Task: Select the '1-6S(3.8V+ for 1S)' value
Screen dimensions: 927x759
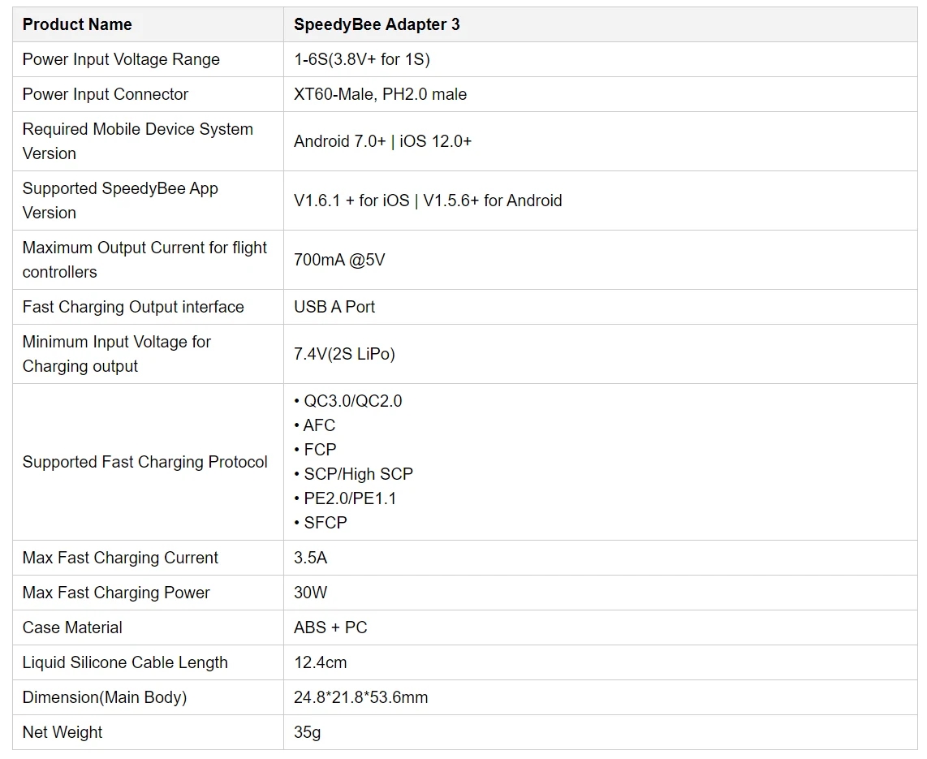Action: point(361,59)
